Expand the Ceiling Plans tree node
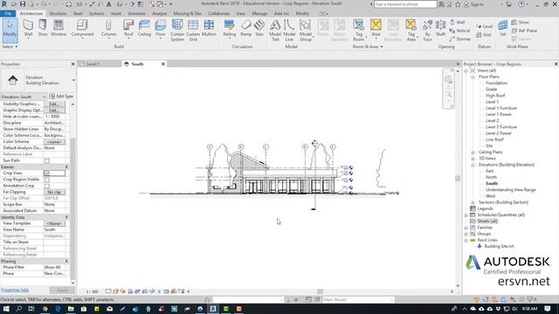The image size is (559, 314). click(473, 153)
